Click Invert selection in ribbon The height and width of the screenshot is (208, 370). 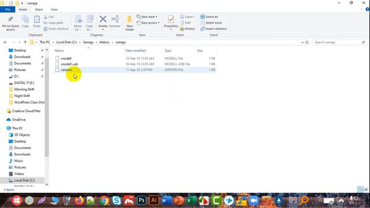[x=213, y=29]
